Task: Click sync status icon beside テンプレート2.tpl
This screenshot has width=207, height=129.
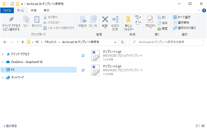Action: [x=83, y=70]
